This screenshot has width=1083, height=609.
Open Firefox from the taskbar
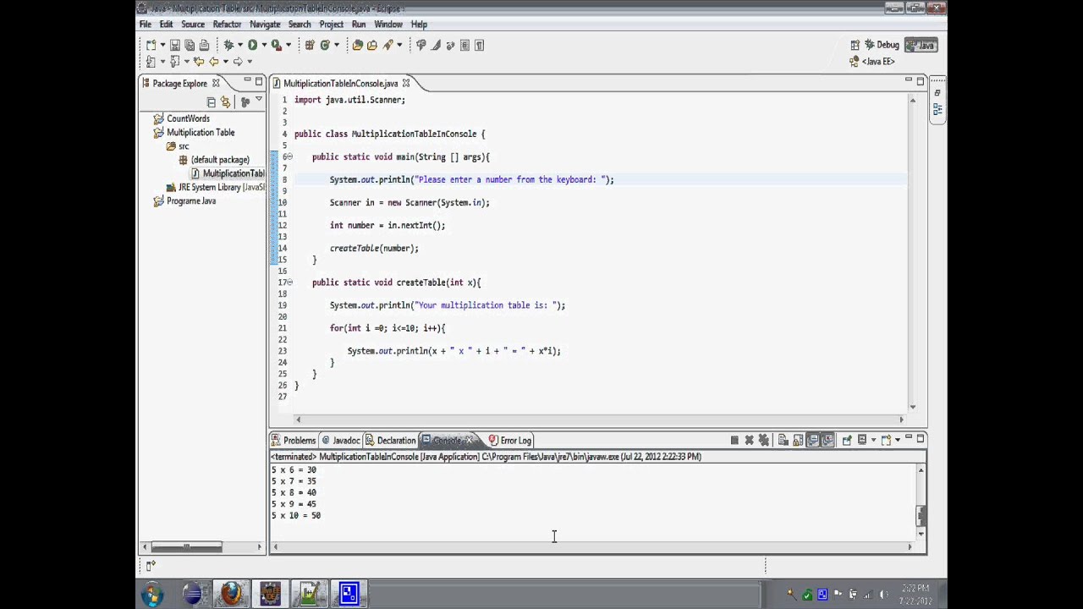coord(230,594)
